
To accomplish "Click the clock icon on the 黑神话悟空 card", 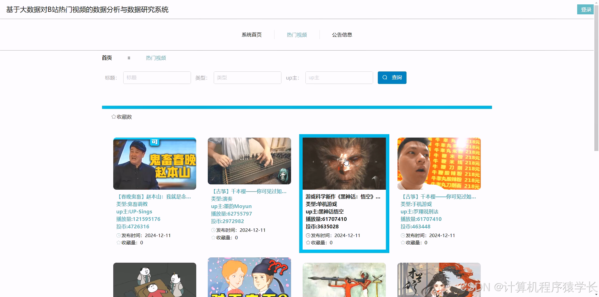I will (x=308, y=235).
